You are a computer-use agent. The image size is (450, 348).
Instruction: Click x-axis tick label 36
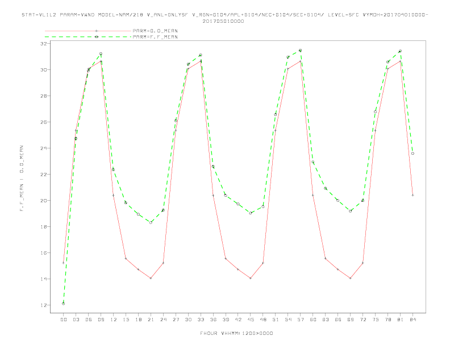click(213, 320)
